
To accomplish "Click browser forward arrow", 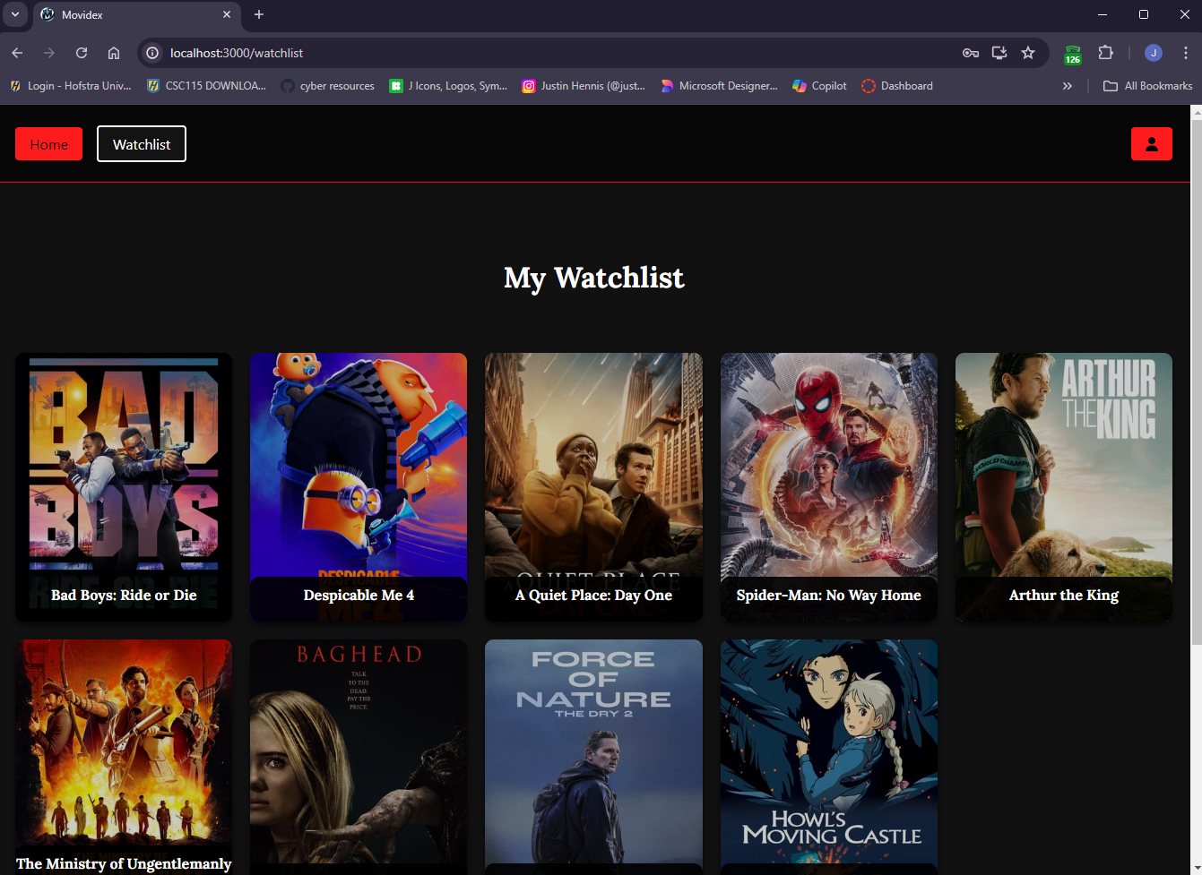I will [49, 53].
